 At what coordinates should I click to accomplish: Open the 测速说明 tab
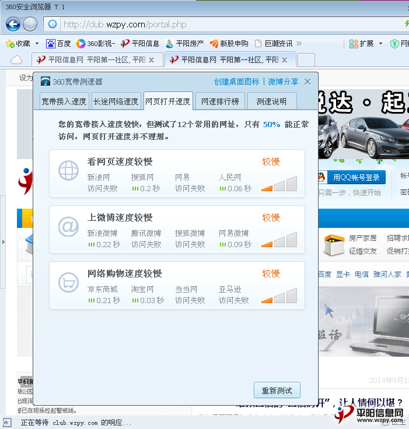pos(272,101)
